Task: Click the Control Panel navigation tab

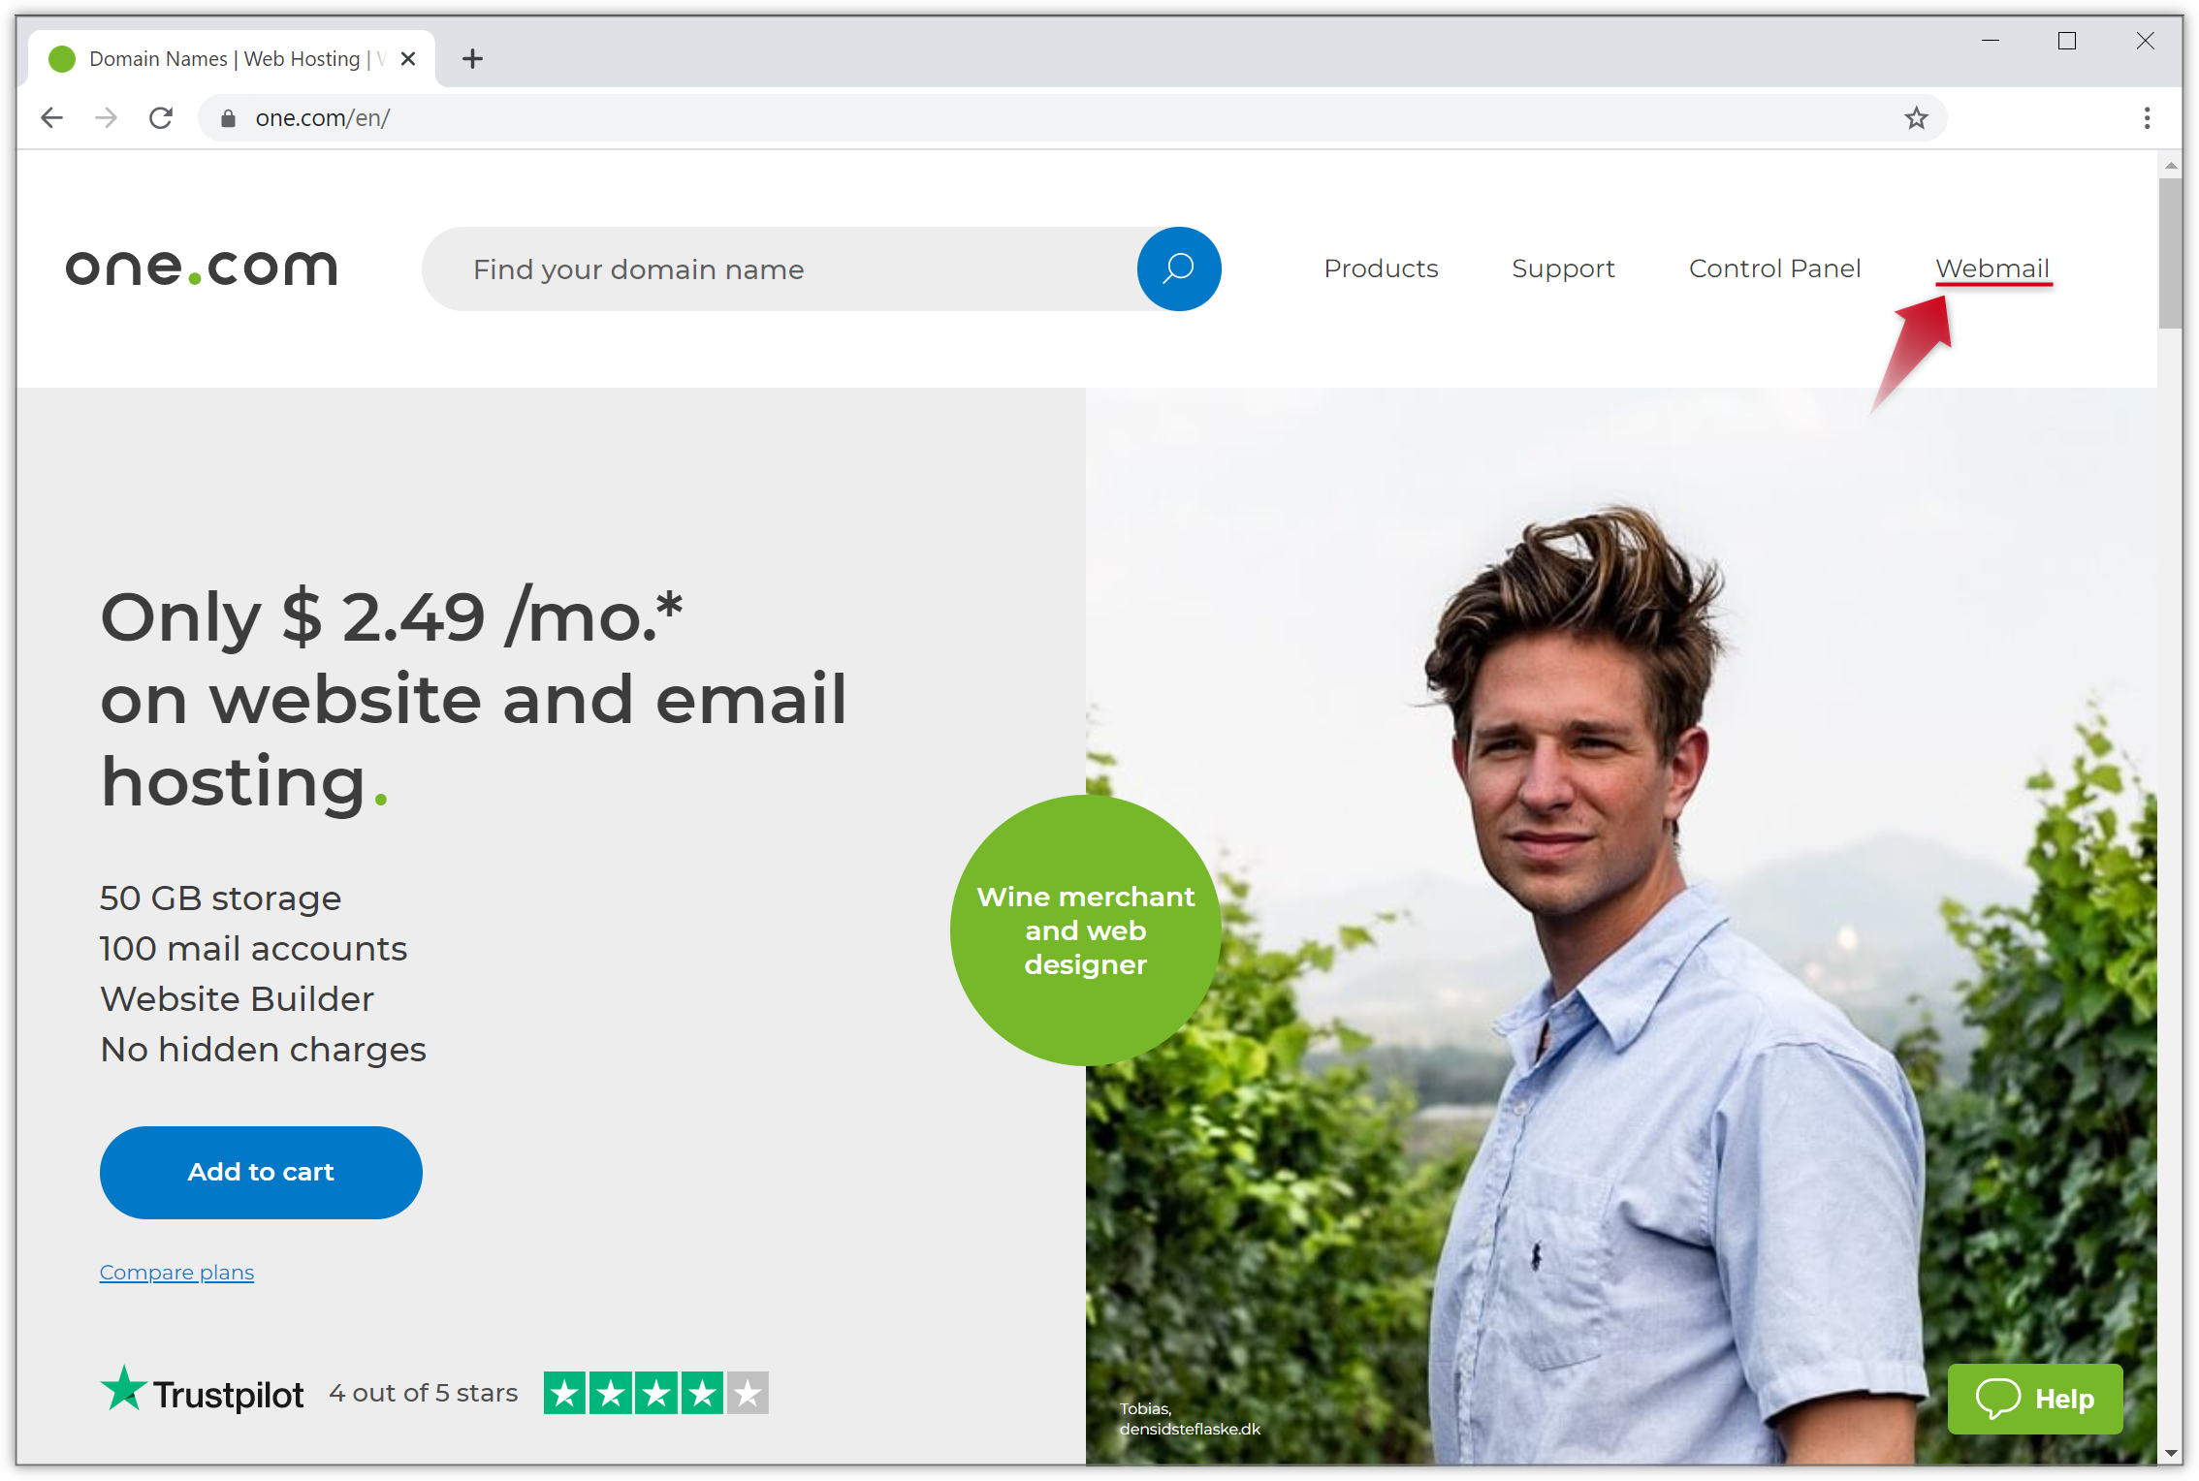Action: pos(1774,268)
